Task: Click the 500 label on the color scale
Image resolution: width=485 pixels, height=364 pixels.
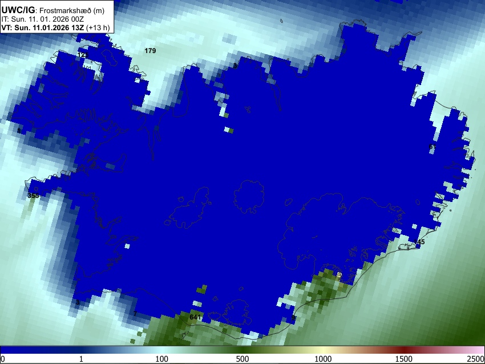Action: coord(242,359)
